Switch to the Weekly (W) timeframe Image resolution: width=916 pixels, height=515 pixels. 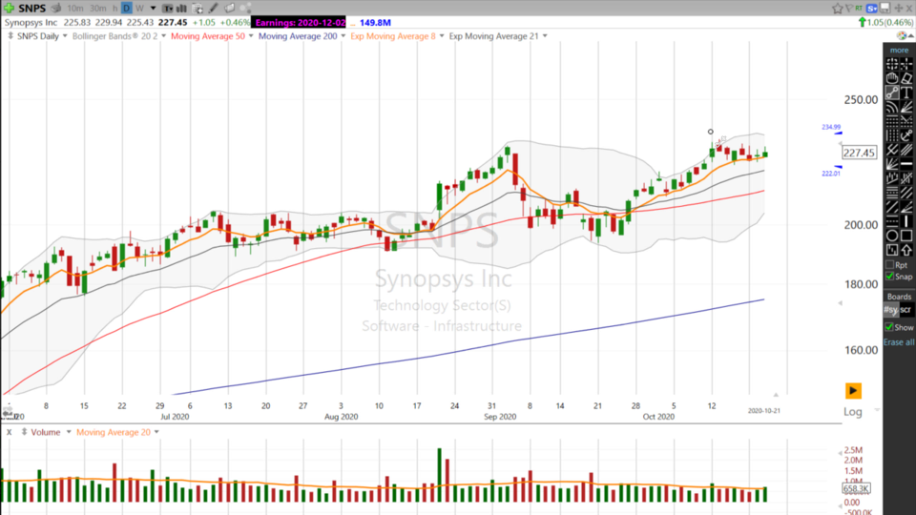point(139,9)
